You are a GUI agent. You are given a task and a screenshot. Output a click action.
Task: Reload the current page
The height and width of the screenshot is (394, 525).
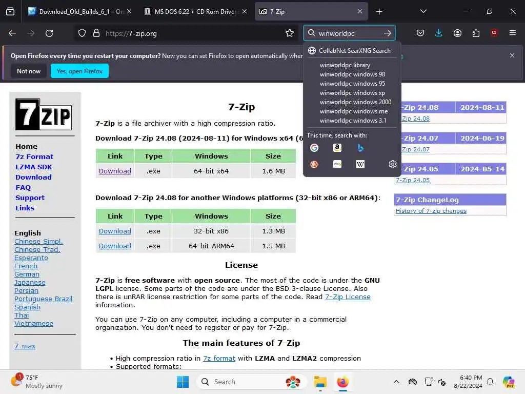click(49, 33)
